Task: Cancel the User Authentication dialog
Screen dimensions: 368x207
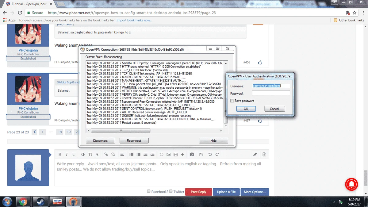Action: pyautogui.click(x=274, y=109)
